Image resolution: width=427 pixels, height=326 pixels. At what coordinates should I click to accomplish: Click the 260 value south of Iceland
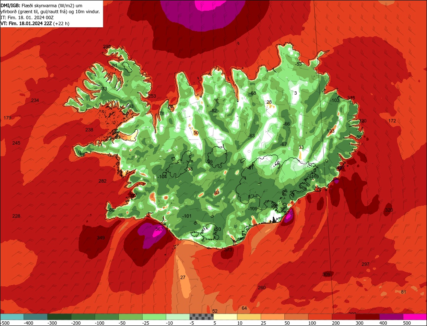(262, 288)
